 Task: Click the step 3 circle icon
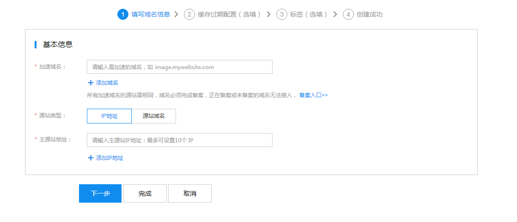[281, 14]
